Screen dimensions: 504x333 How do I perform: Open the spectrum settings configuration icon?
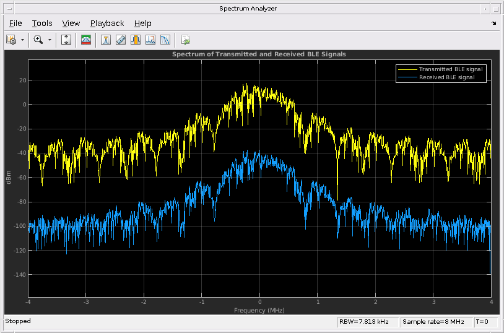[11, 40]
